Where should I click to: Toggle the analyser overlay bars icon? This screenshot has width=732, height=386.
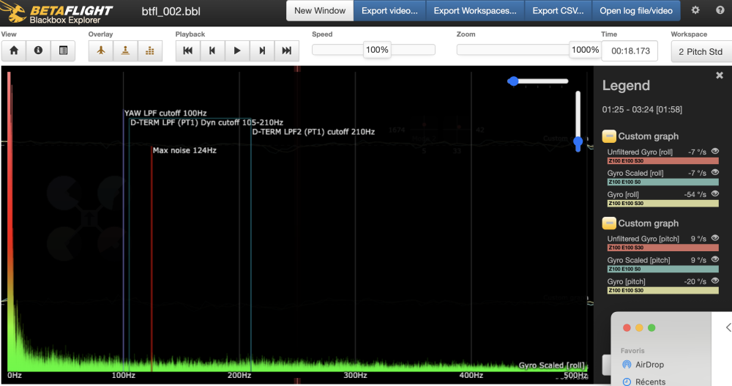coord(150,51)
